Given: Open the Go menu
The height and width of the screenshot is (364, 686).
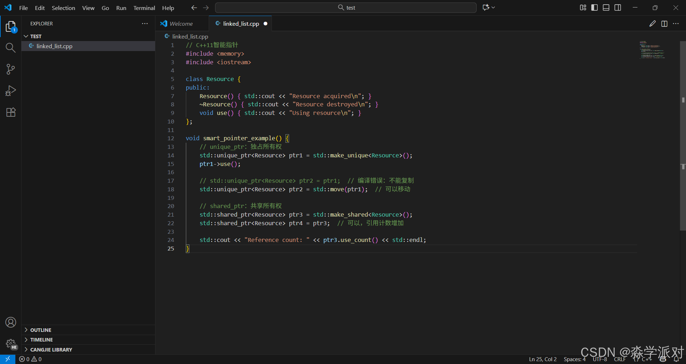Looking at the screenshot, I should (x=105, y=8).
